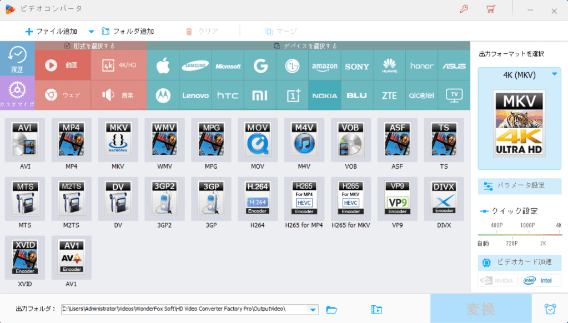568x323 pixels.
Task: Expand the 4K (MKV) output format dropdown
Action: 554,74
